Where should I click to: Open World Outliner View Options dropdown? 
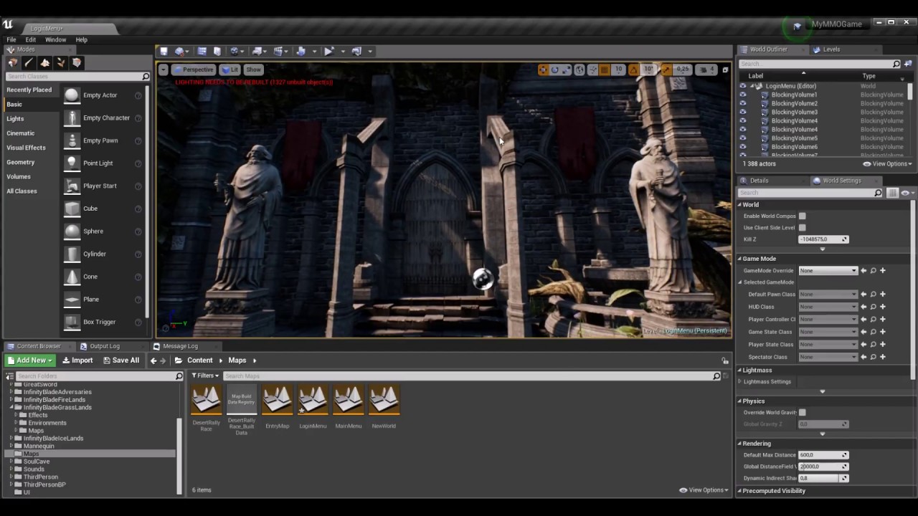888,164
